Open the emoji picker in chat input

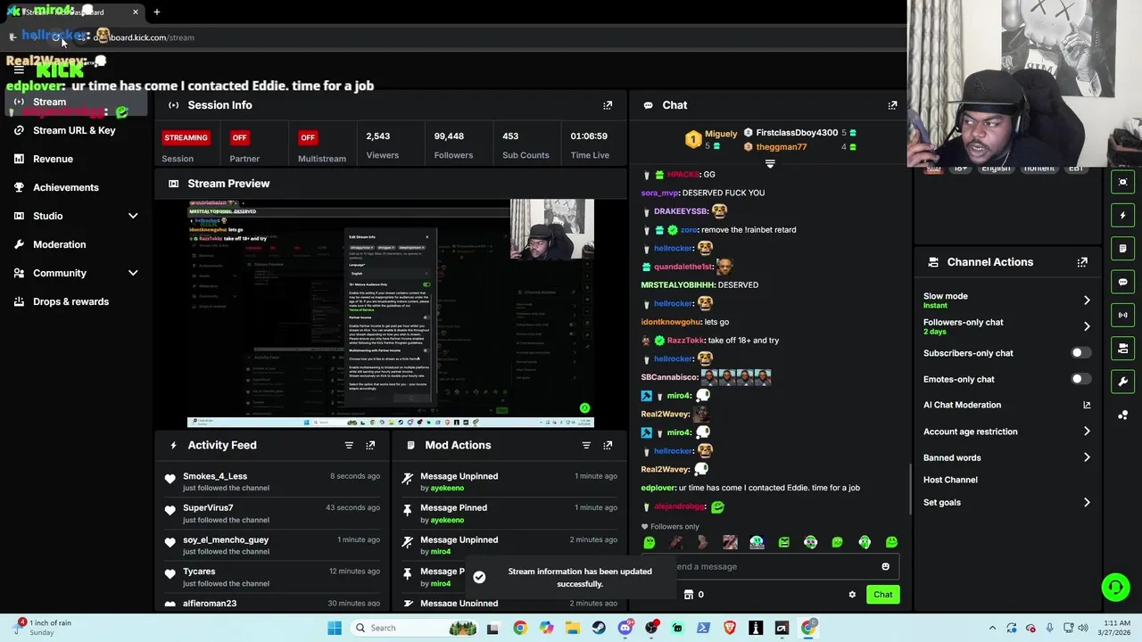(885, 566)
